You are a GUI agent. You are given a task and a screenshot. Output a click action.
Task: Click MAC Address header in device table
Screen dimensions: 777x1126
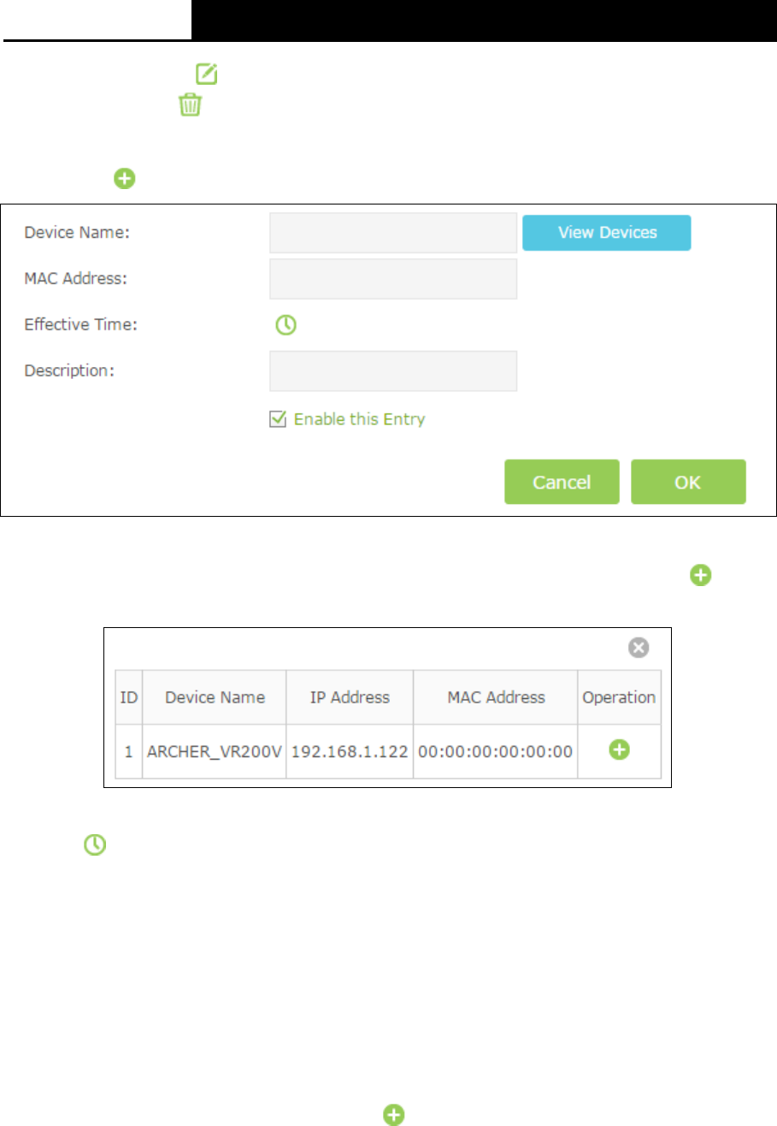point(496,697)
